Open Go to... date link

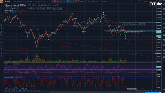pyautogui.click(x=39, y=91)
